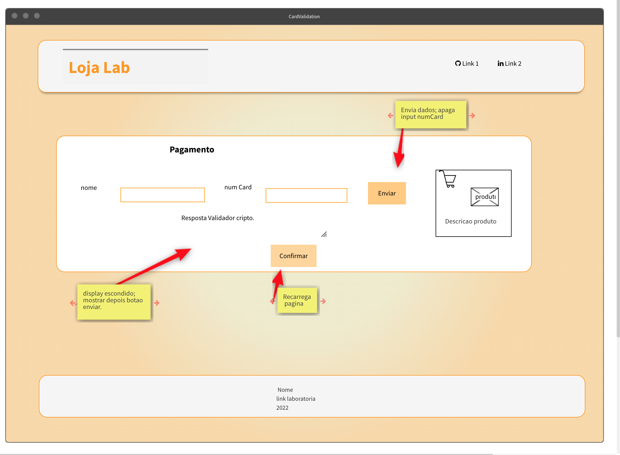Select the 'Recarrega pagina' sticky note
Viewport: 620px width, 455px height.
tap(297, 300)
